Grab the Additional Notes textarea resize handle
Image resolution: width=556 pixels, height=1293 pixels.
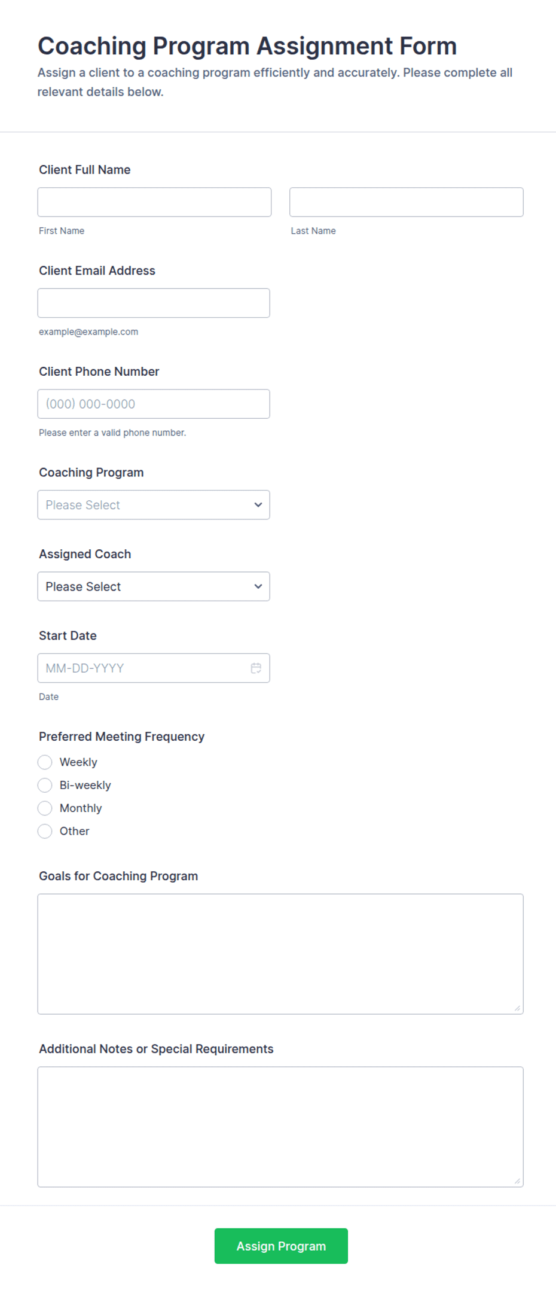click(x=518, y=1182)
